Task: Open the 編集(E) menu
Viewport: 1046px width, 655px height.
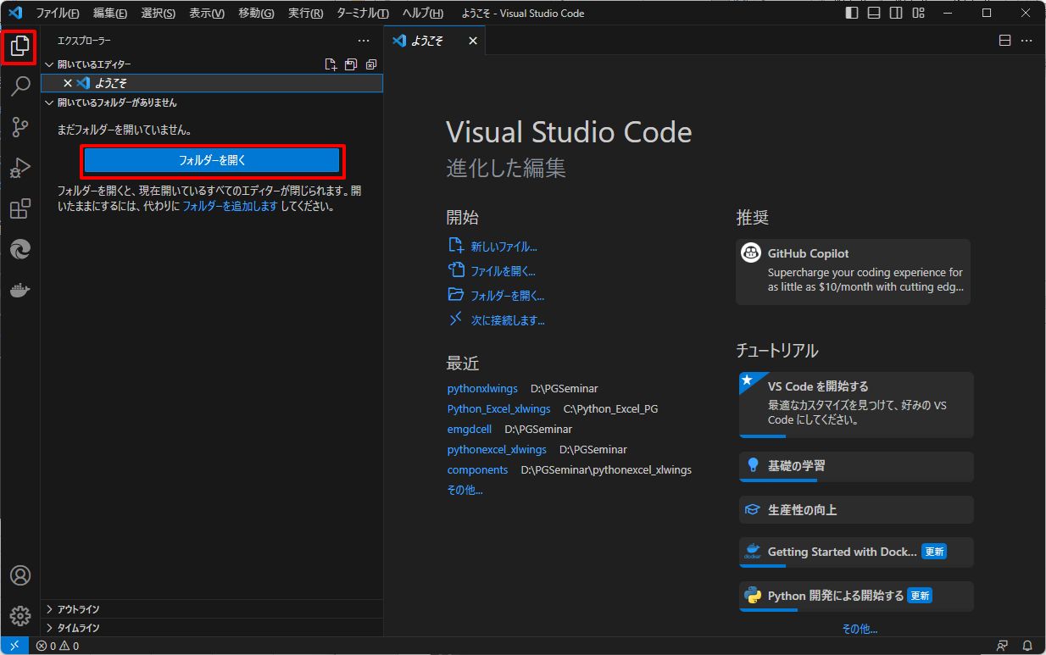Action: (x=110, y=13)
